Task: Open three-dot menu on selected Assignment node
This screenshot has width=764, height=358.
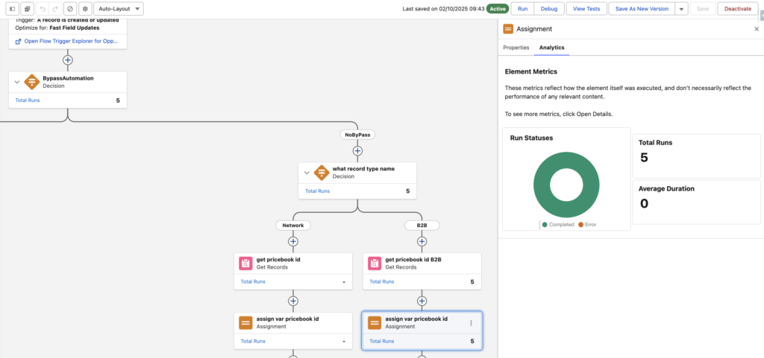Action: click(x=471, y=323)
